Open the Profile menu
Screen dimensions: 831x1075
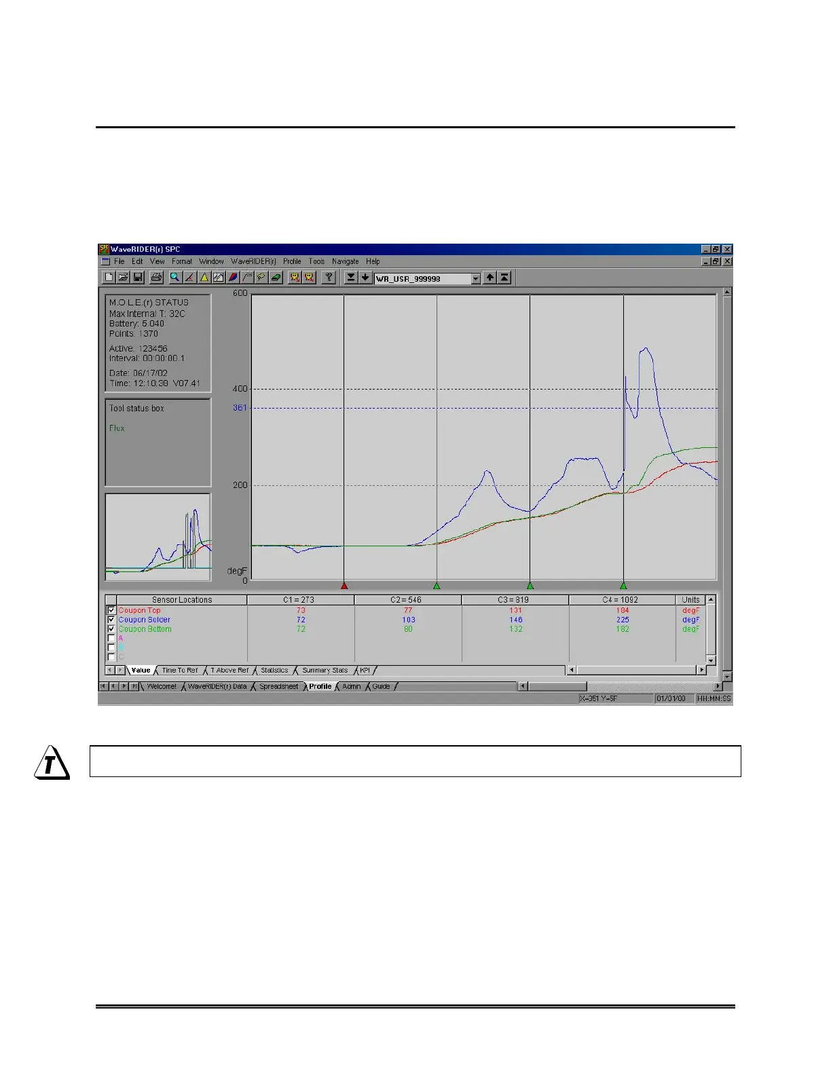point(292,261)
